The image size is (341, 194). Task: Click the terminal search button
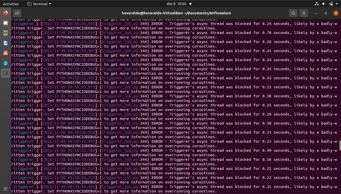[x=293, y=13]
